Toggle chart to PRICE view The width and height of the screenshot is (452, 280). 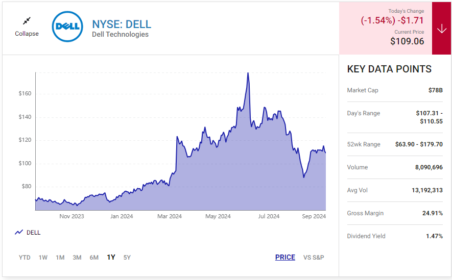(285, 258)
